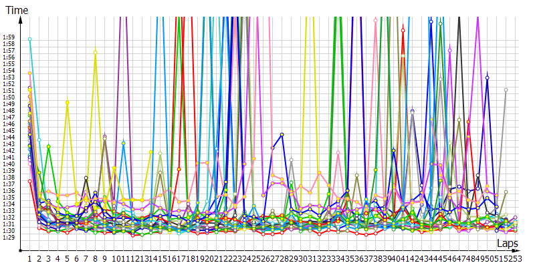
Task: Click the yellow data point at lap 5
Action: point(67,102)
